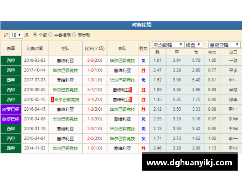This screenshot has height=175, width=242.
Task: Select the 同类型 radio button
Action: (x=74, y=34)
